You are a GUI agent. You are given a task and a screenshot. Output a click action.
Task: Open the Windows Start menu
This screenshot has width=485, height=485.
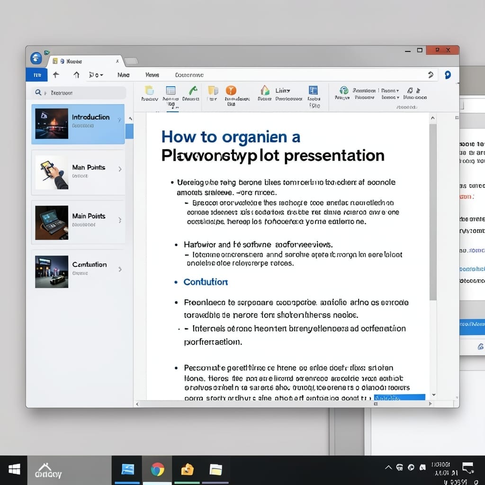(14, 469)
